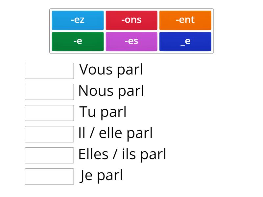The height and width of the screenshot is (197, 263).
Task: Click the -ons label in red tile
Action: point(131,20)
